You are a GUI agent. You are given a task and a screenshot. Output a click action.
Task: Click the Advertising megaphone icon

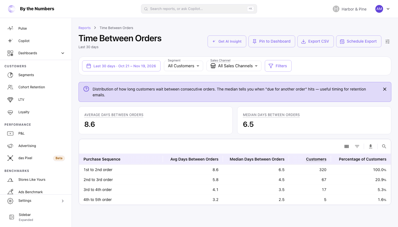pos(10,146)
